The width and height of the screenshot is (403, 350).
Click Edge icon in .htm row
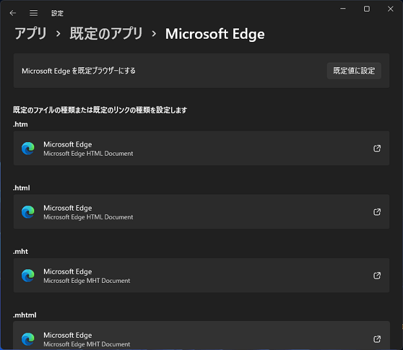[x=28, y=149]
